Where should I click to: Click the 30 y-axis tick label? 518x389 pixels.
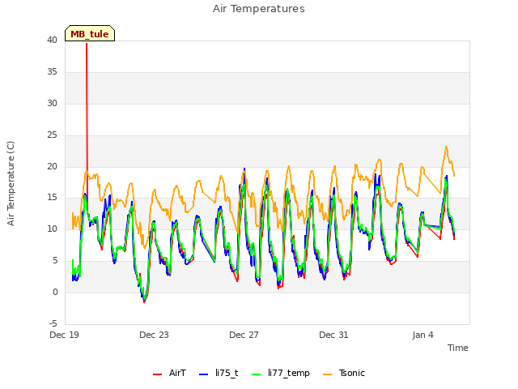pos(52,103)
